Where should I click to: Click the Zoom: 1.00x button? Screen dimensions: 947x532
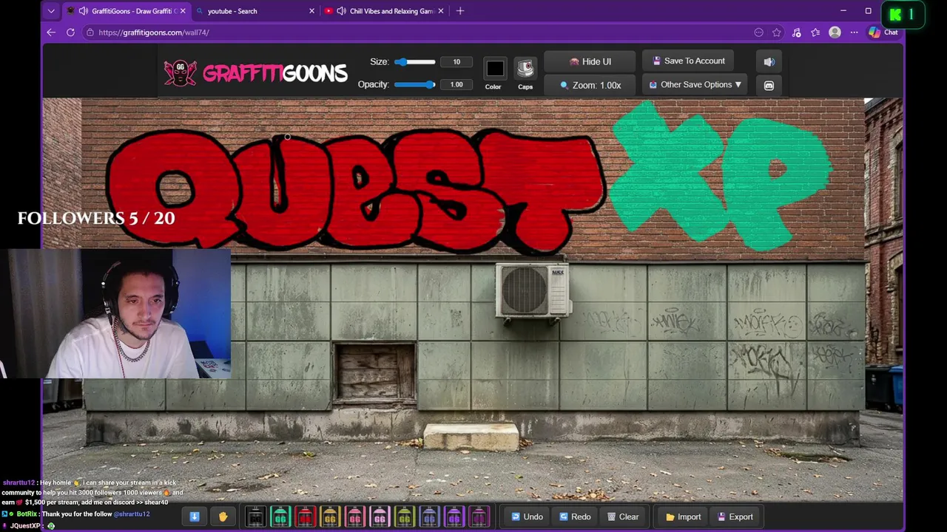590,86
